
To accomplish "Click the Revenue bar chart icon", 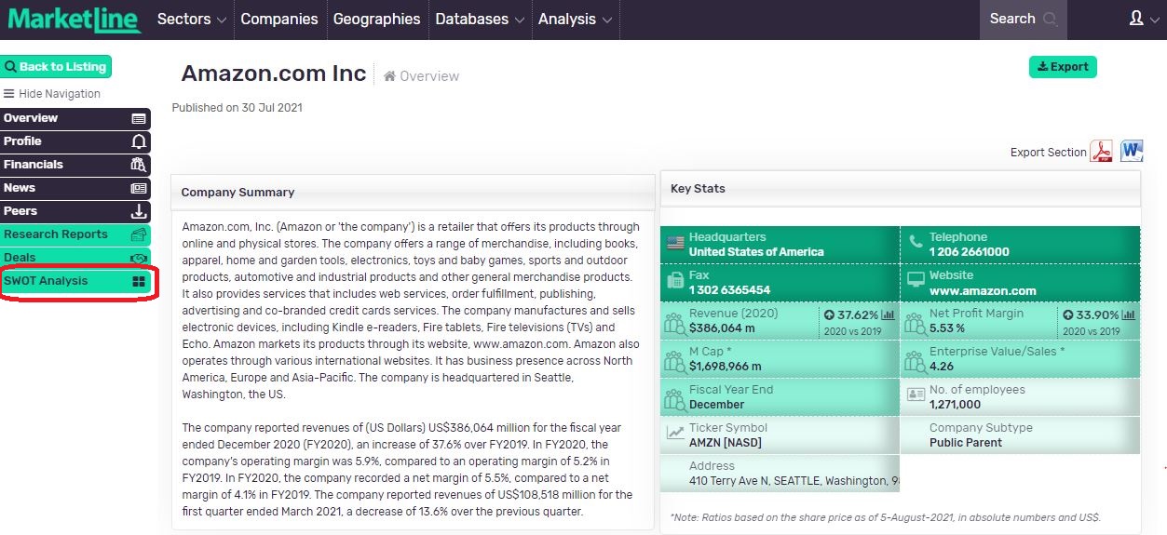I will click(x=888, y=314).
